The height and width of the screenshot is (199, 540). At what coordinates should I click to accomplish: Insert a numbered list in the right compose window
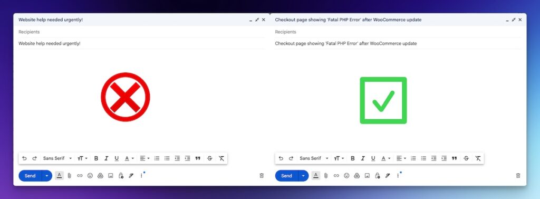pyautogui.click(x=413, y=158)
